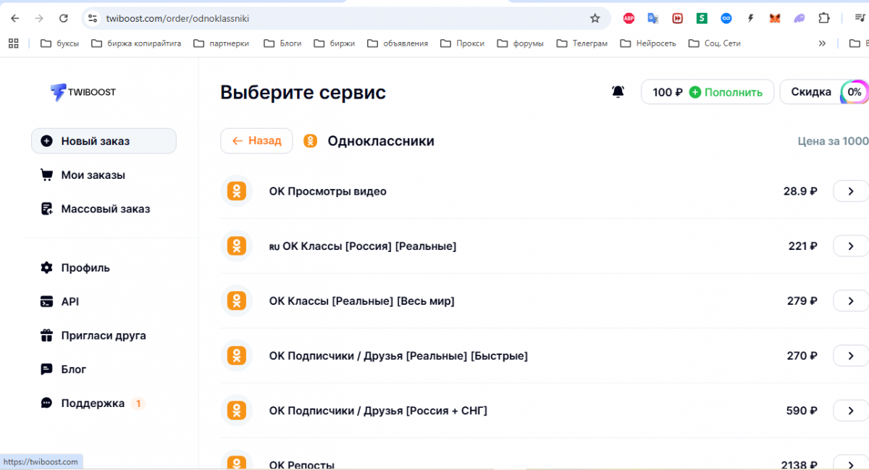Click the Скидка discount button
Image resolution: width=869 pixels, height=470 pixels.
pos(811,92)
